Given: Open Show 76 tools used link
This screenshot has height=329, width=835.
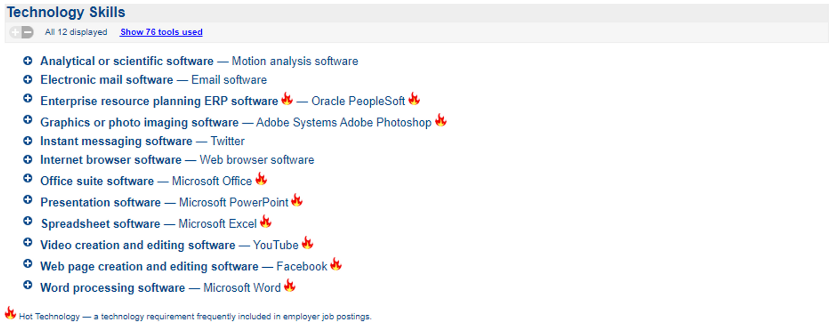Looking at the screenshot, I should coord(161,32).
